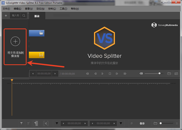Click the timeline zoom slider handle
This screenshot has height=130, width=182.
coord(161,123)
